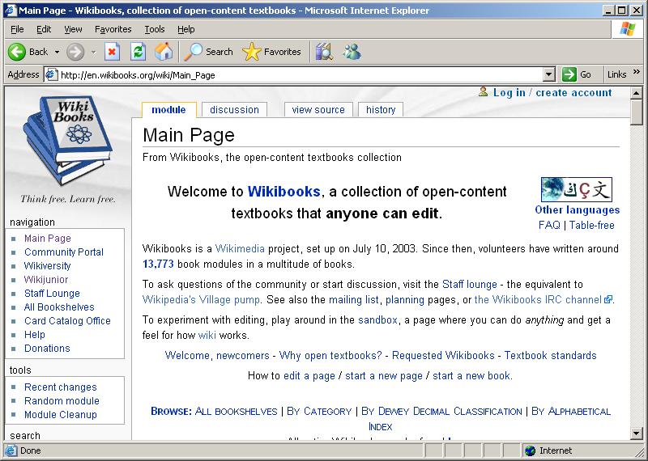Open the Community Portal sidebar link
648x461 pixels.
click(x=64, y=252)
